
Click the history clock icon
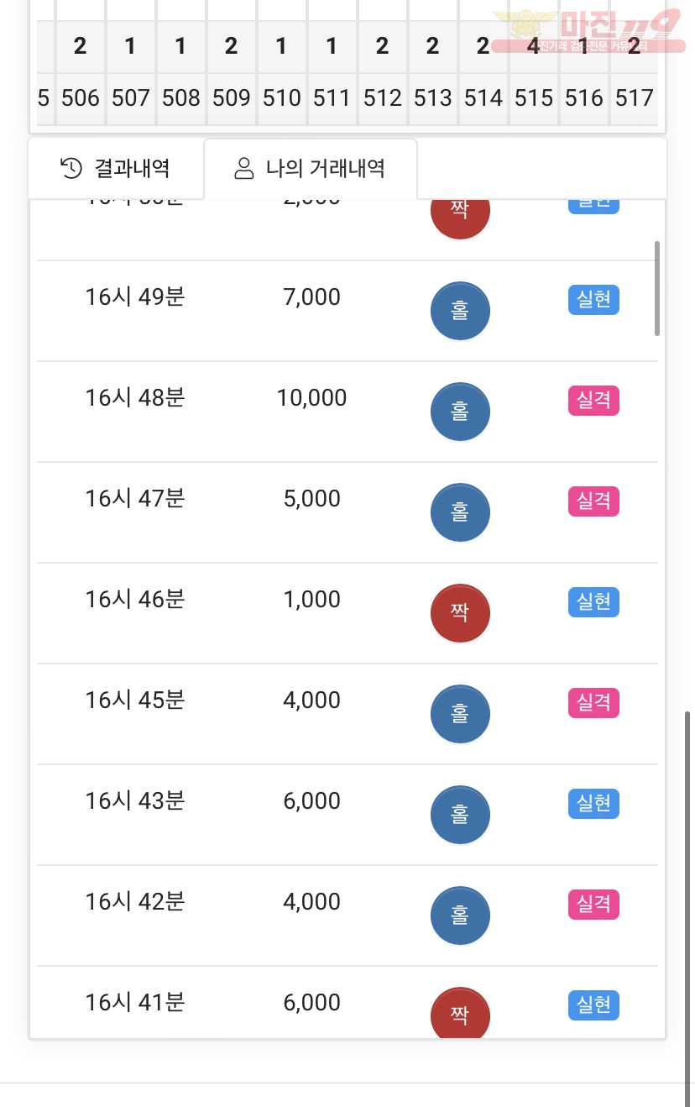71,168
